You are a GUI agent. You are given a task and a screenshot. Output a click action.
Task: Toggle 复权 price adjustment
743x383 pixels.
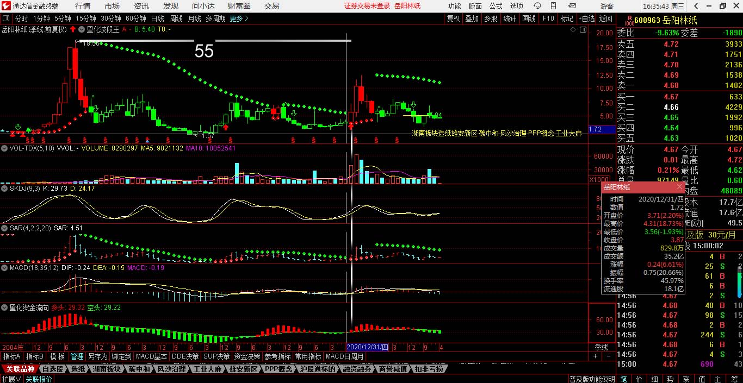pyautogui.click(x=453, y=18)
